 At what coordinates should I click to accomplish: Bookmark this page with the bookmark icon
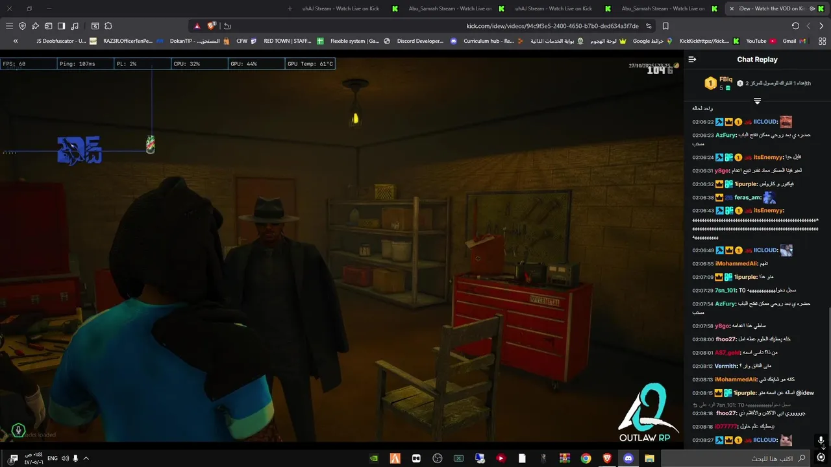665,26
